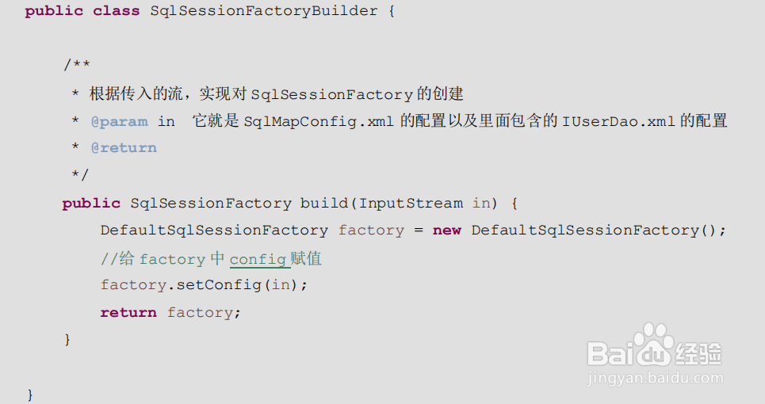Image resolution: width=765 pixels, height=404 pixels.
Task: Click the final closing brace of class
Action: pyautogui.click(x=30, y=394)
